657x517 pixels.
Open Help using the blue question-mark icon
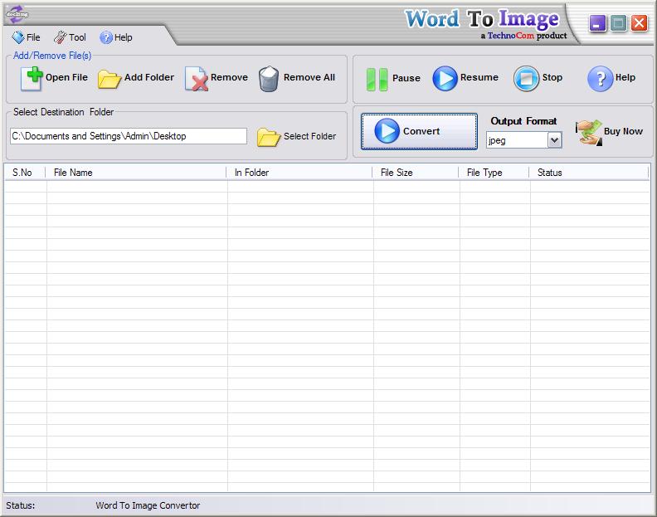[600, 78]
